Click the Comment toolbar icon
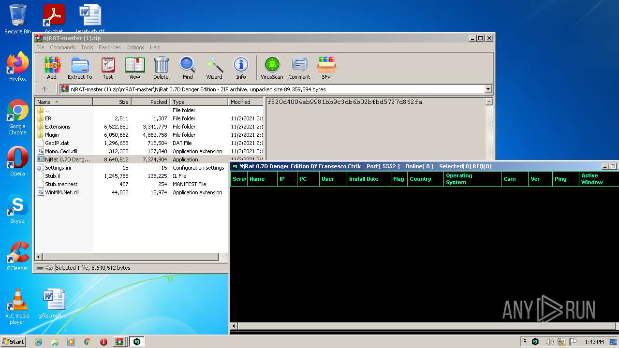 (x=299, y=68)
